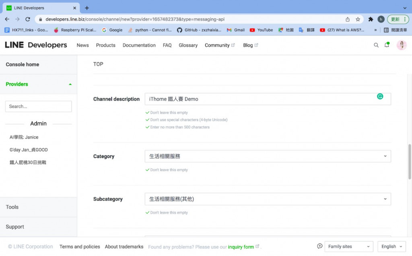Close the LINE Developers tab
Image resolution: width=412 pixels, height=256 pixels.
tap(74, 8)
